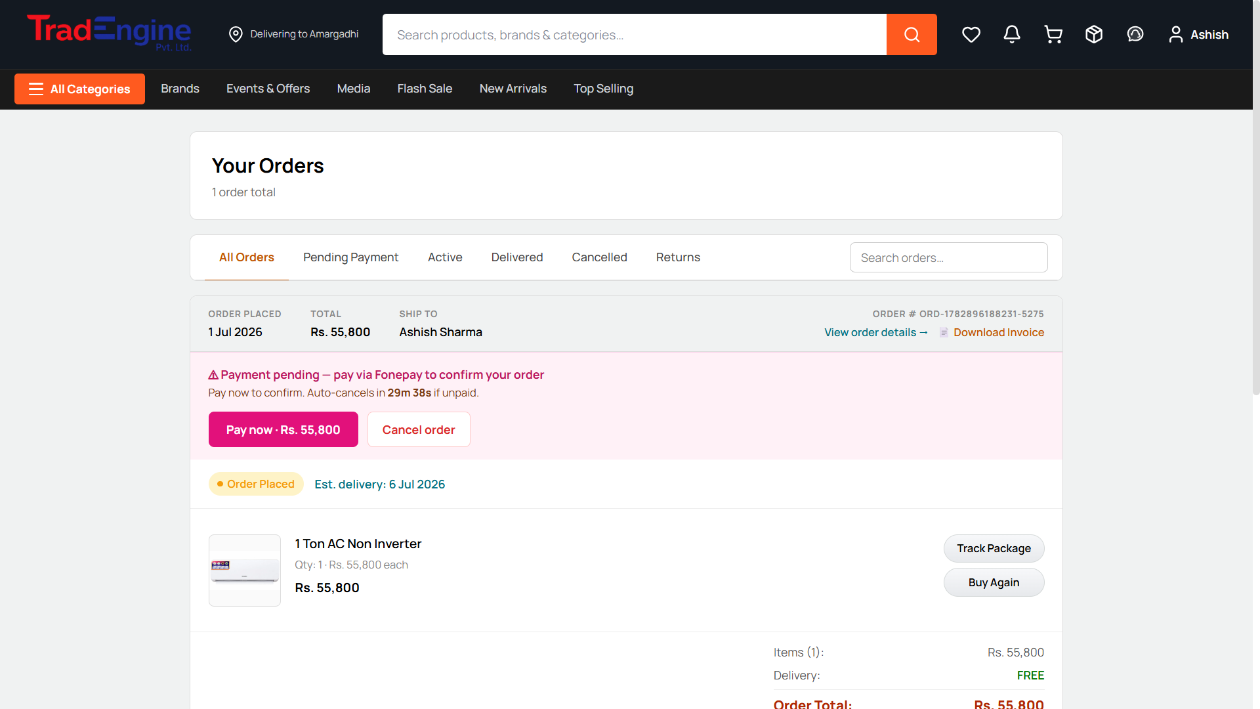Click the Order Placed status badge
The width and height of the screenshot is (1260, 709).
coord(256,484)
